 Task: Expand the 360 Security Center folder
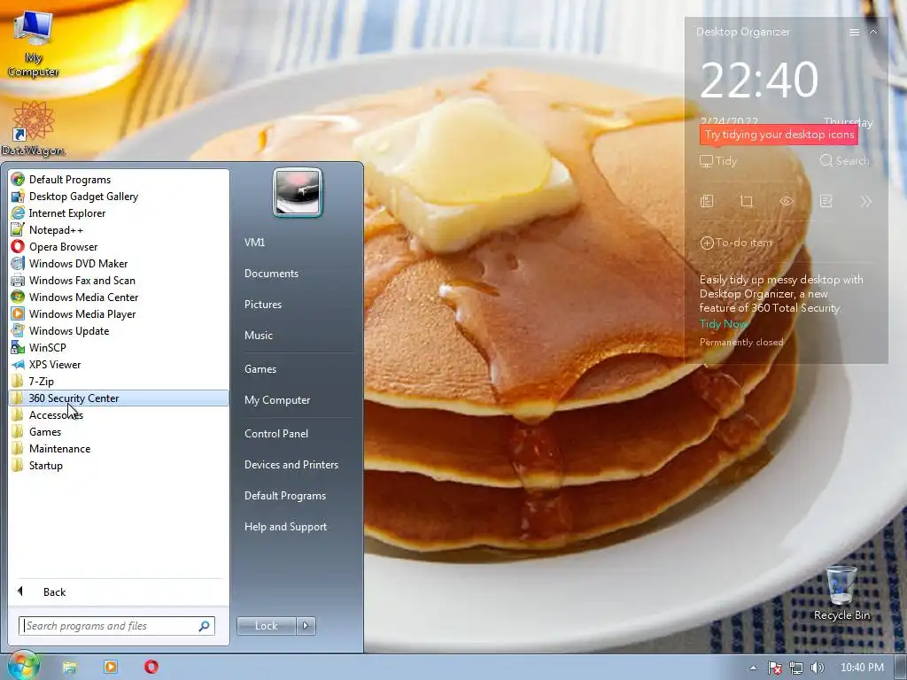[119, 398]
